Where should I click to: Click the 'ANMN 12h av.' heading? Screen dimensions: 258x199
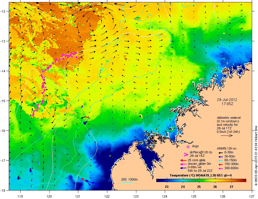227,148
